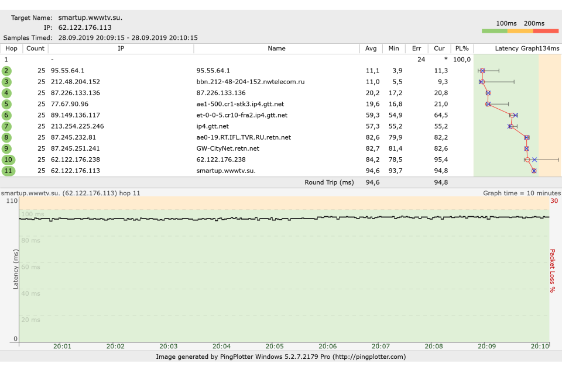Select the Latency Graph column header
Image resolution: width=562 pixels, height=374 pixels.
pos(516,49)
